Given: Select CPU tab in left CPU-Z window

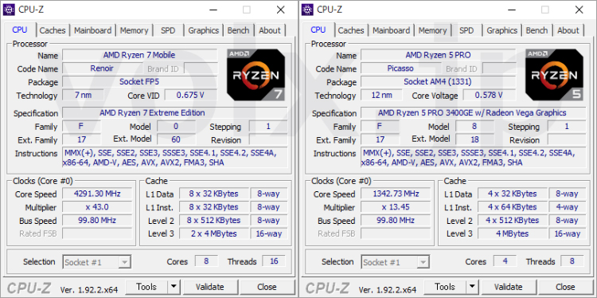Looking at the screenshot, I should [x=20, y=29].
